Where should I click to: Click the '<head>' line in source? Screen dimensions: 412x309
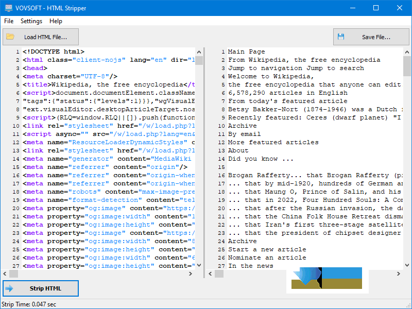(35, 68)
